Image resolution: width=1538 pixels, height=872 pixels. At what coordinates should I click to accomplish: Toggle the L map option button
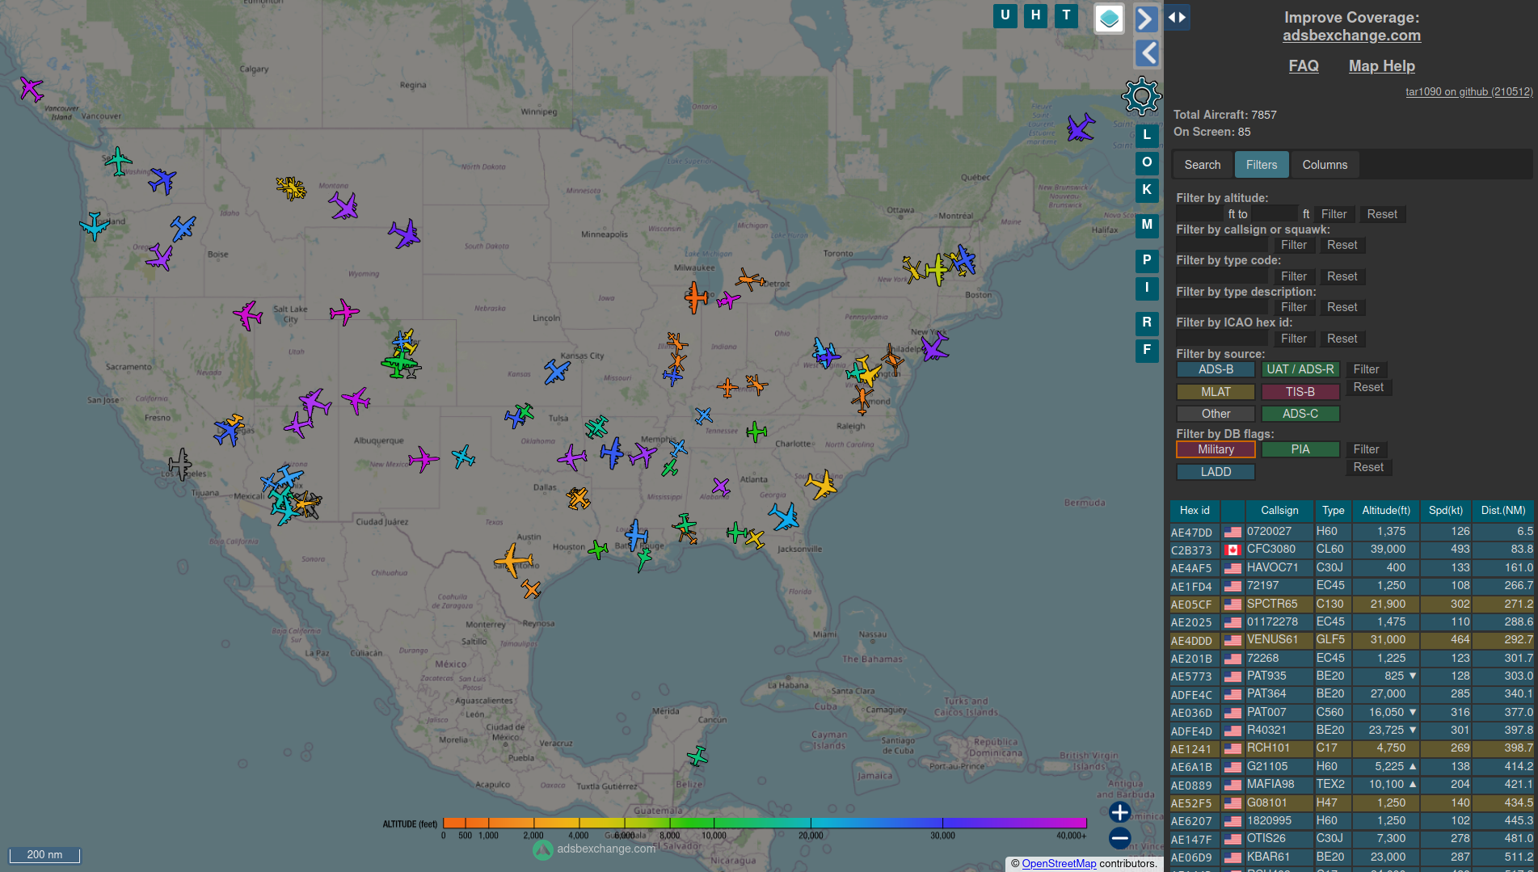[x=1147, y=136]
